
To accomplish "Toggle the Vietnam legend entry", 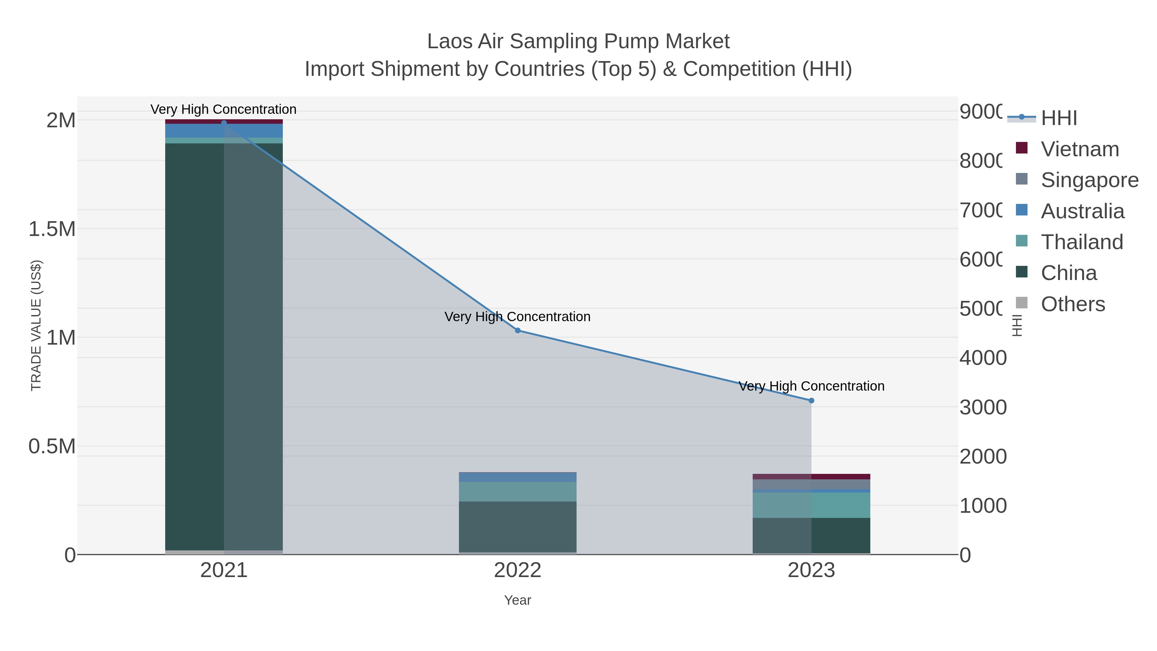I will point(1067,149).
